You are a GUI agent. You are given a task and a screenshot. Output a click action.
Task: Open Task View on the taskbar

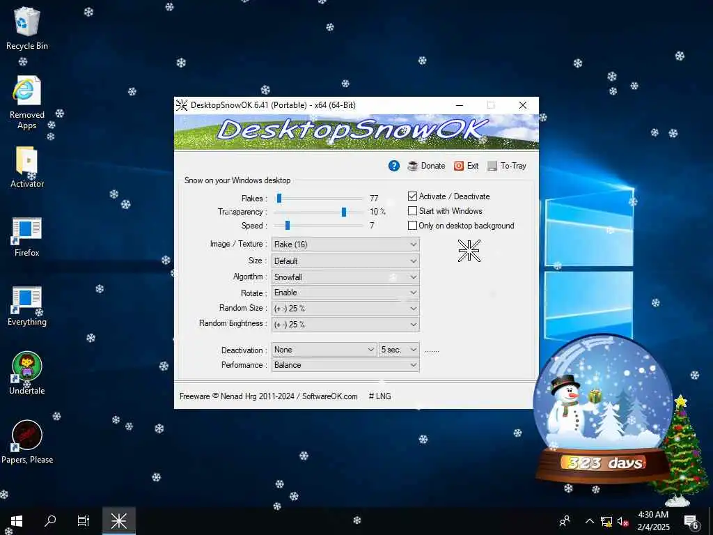pyautogui.click(x=84, y=521)
